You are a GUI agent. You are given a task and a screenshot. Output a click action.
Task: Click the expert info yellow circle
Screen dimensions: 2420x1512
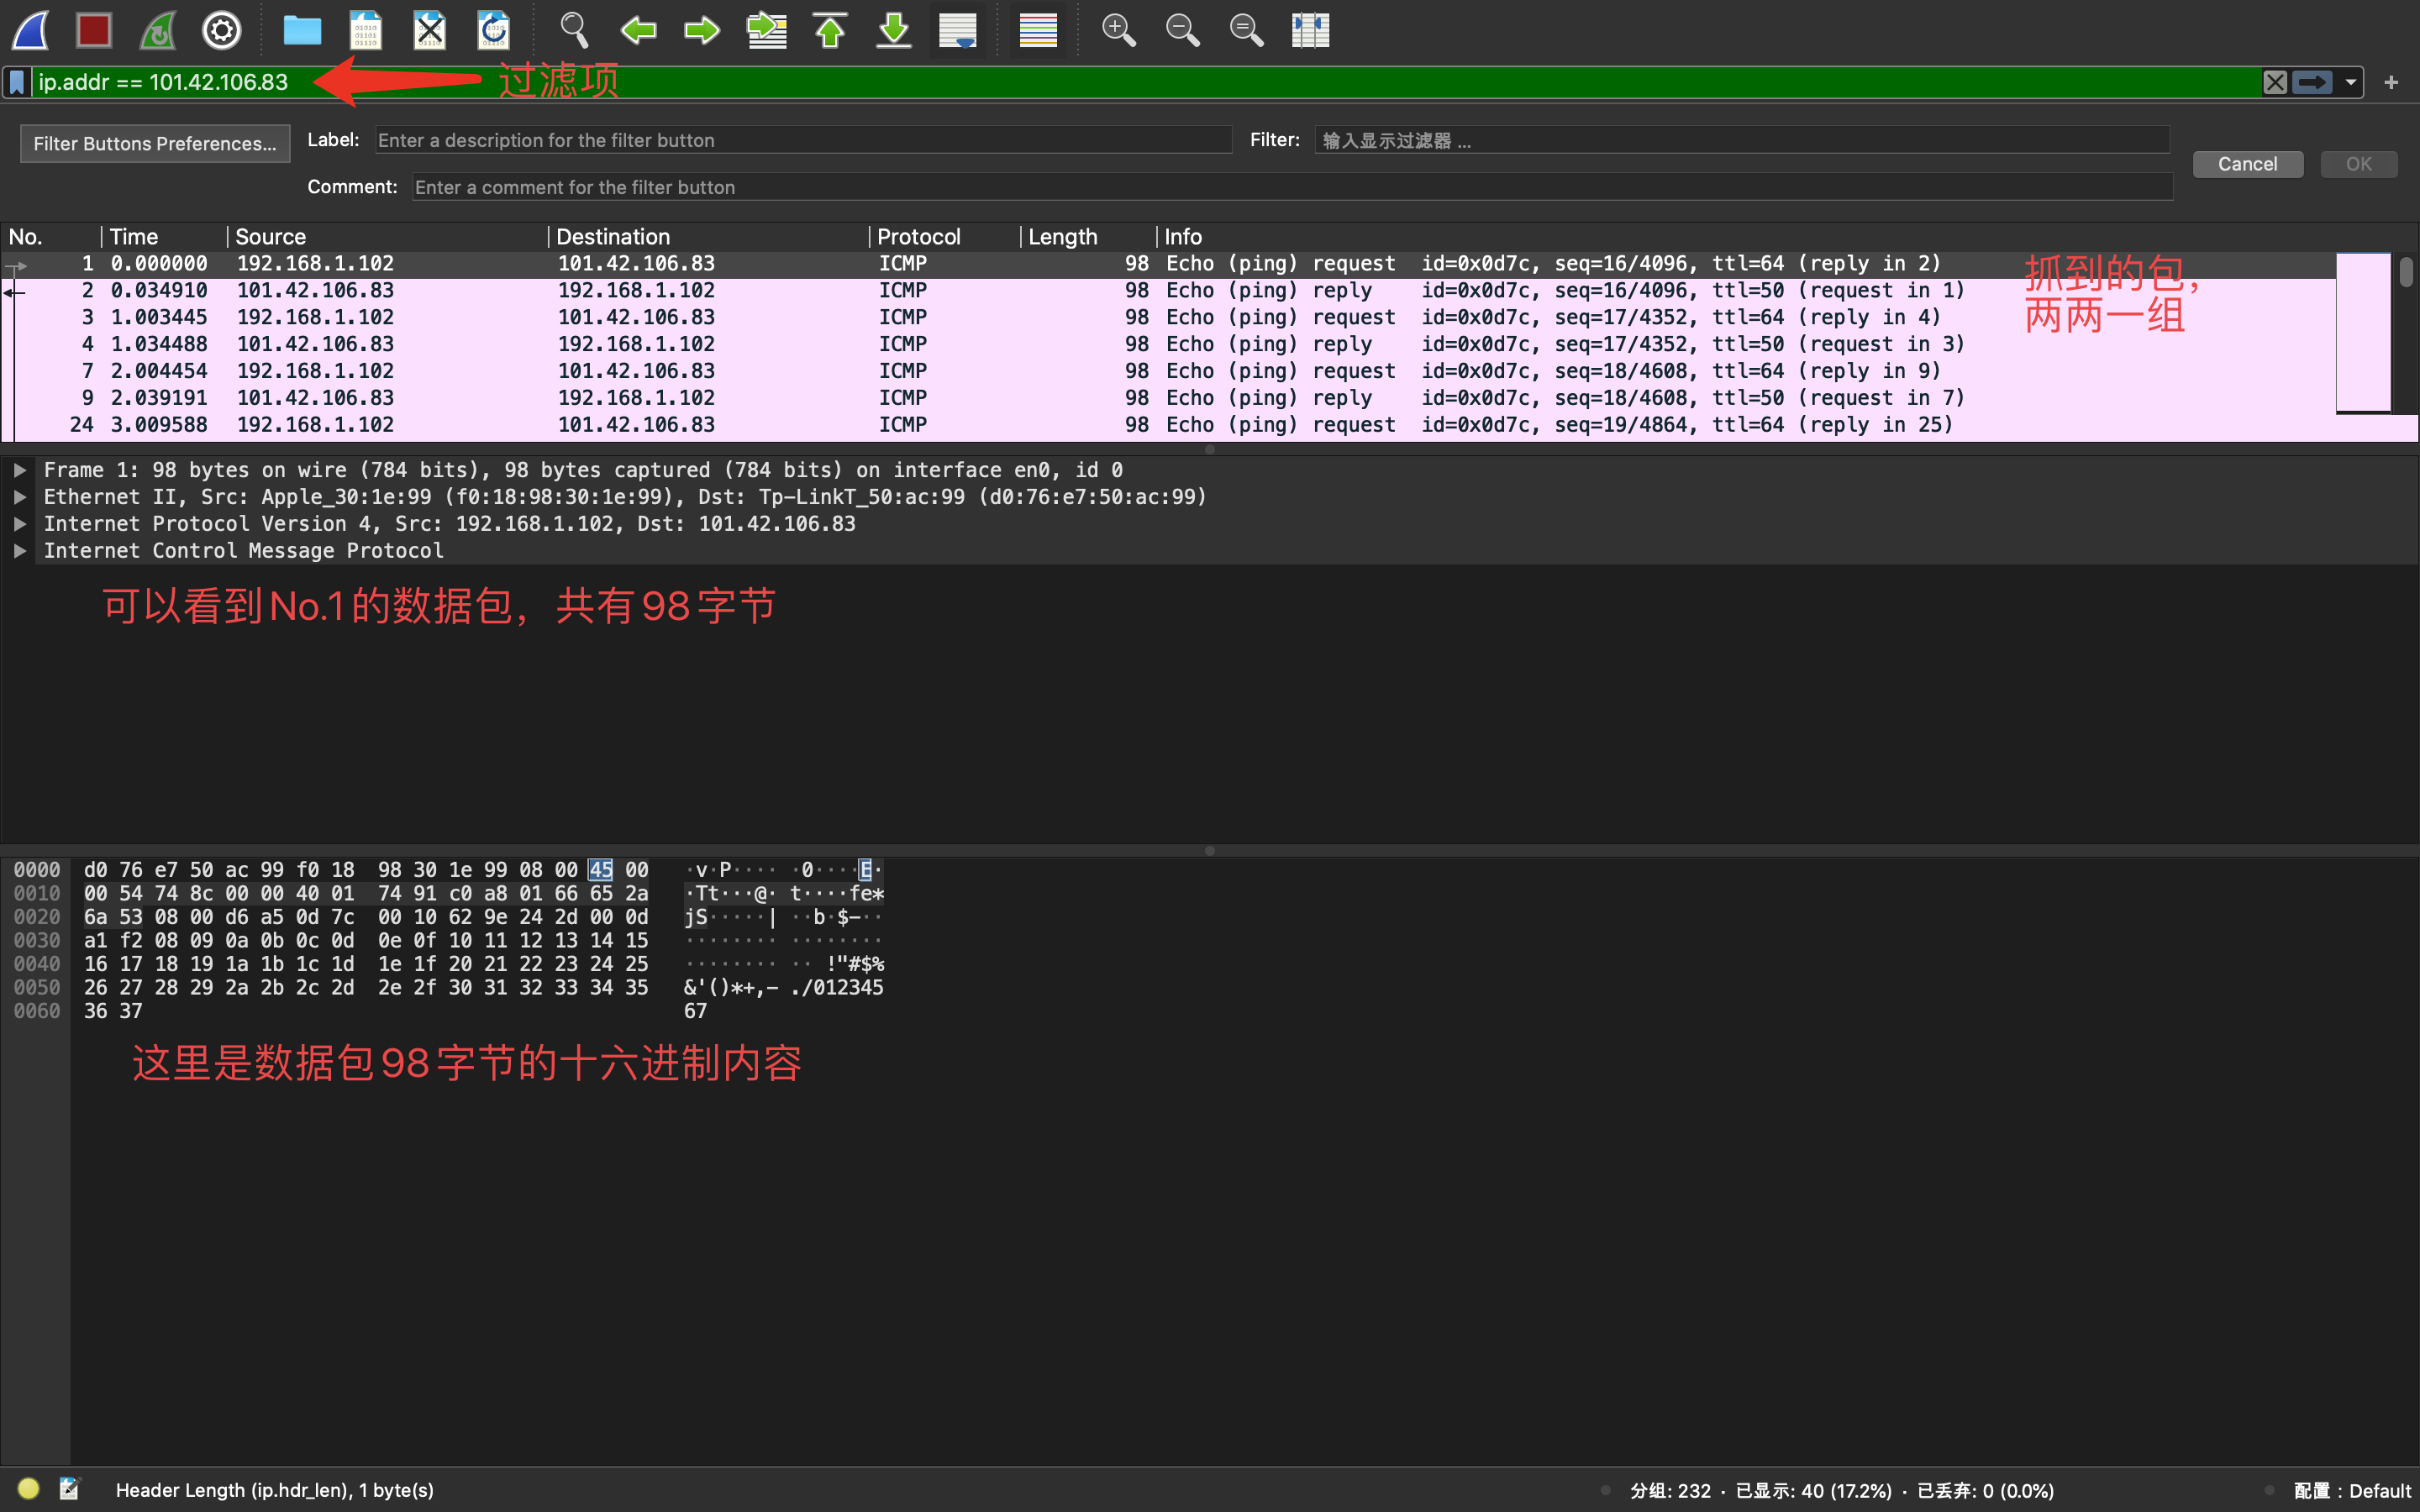(x=28, y=1489)
